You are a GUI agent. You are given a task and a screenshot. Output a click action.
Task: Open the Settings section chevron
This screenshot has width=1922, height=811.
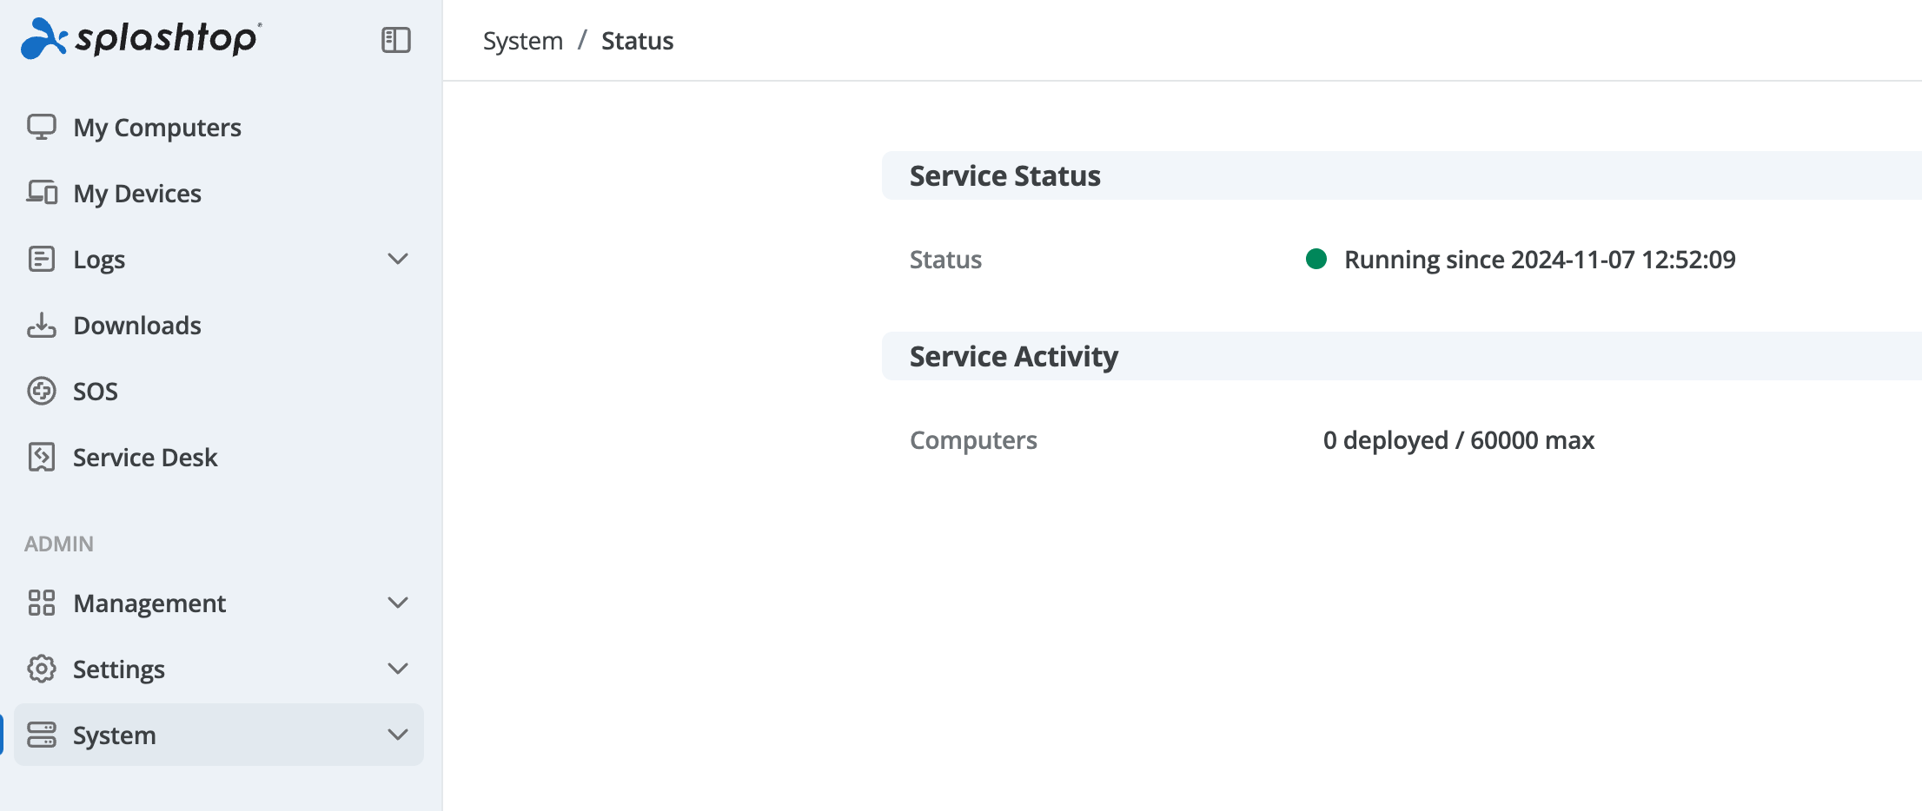(398, 669)
